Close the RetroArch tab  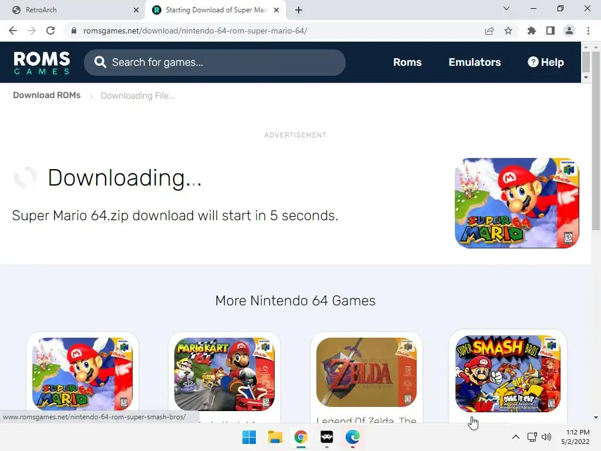tap(136, 10)
